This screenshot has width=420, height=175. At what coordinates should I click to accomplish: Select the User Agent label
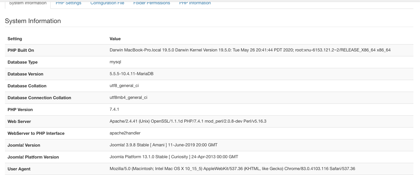pos(19,169)
